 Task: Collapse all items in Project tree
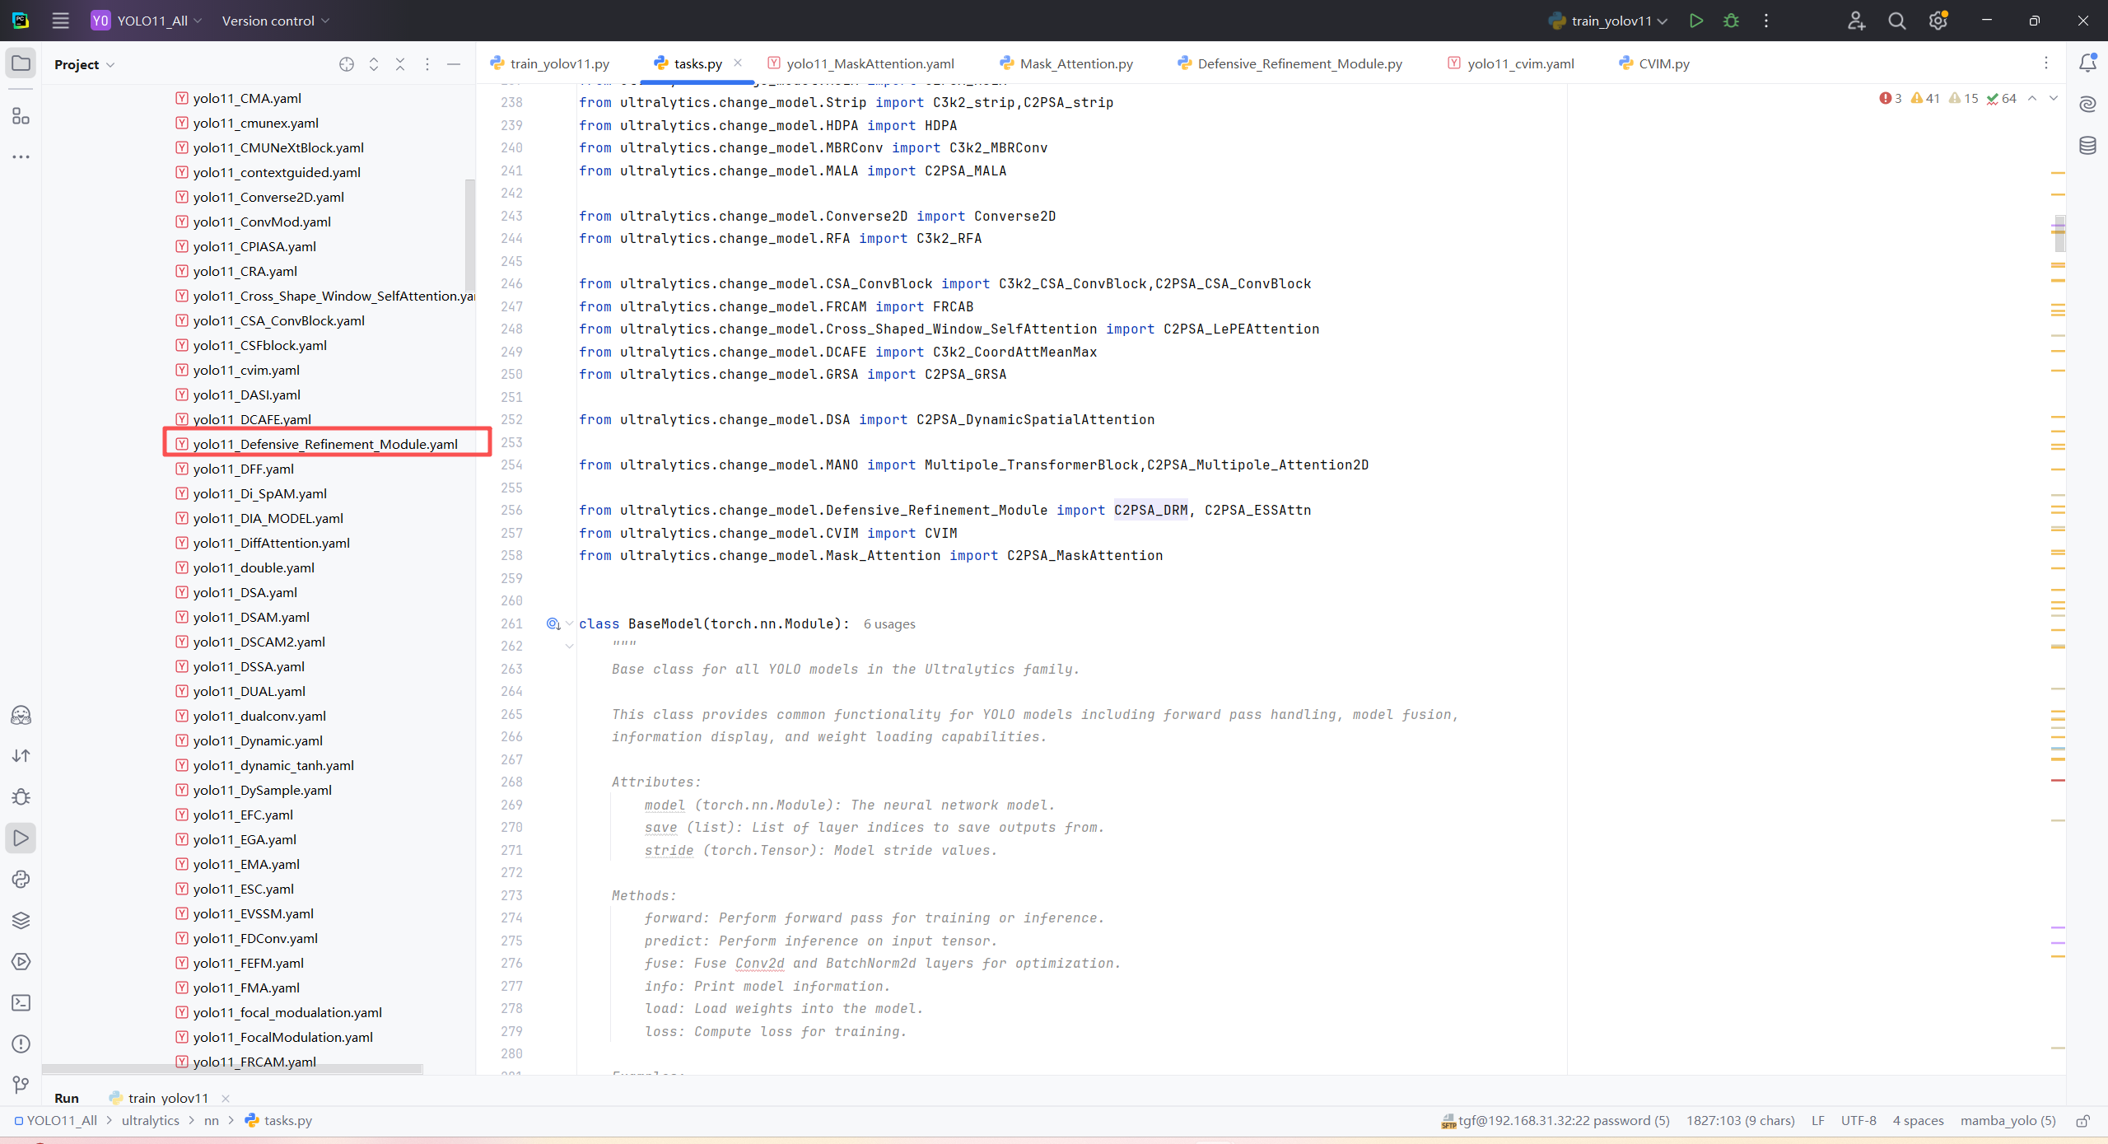400,64
